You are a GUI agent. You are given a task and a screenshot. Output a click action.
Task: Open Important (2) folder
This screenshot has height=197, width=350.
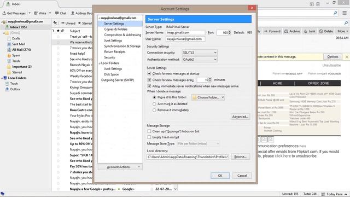tap(22, 67)
